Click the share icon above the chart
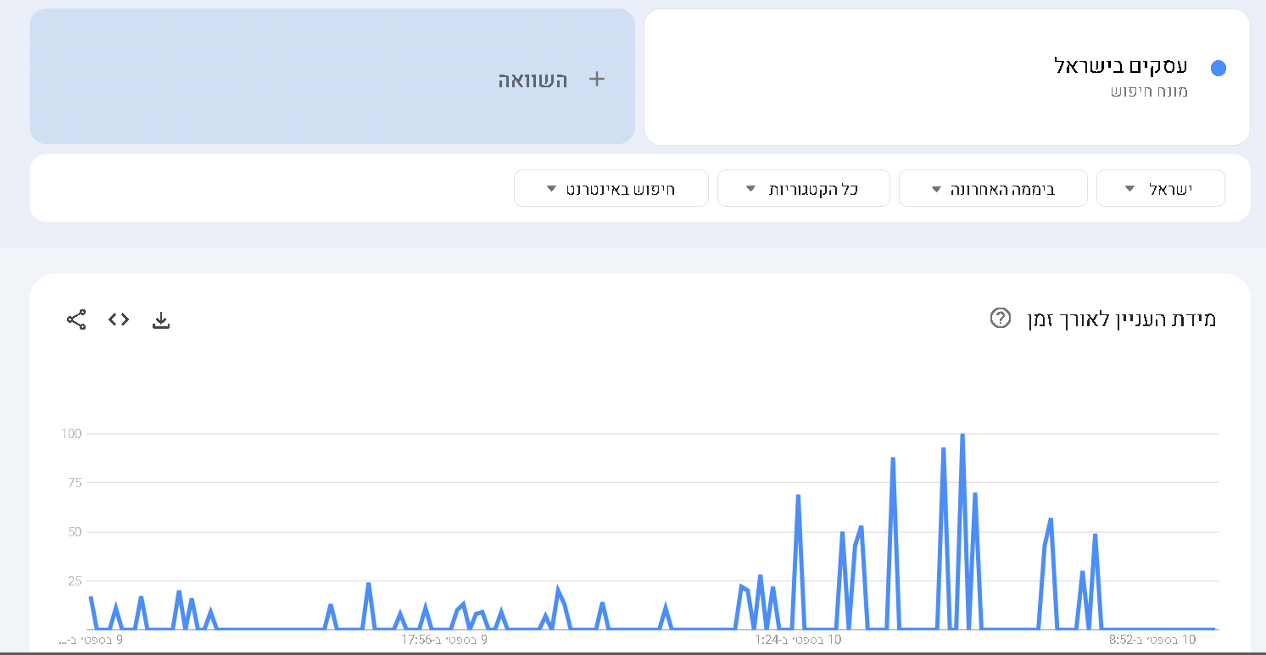The height and width of the screenshot is (655, 1266). click(x=76, y=319)
